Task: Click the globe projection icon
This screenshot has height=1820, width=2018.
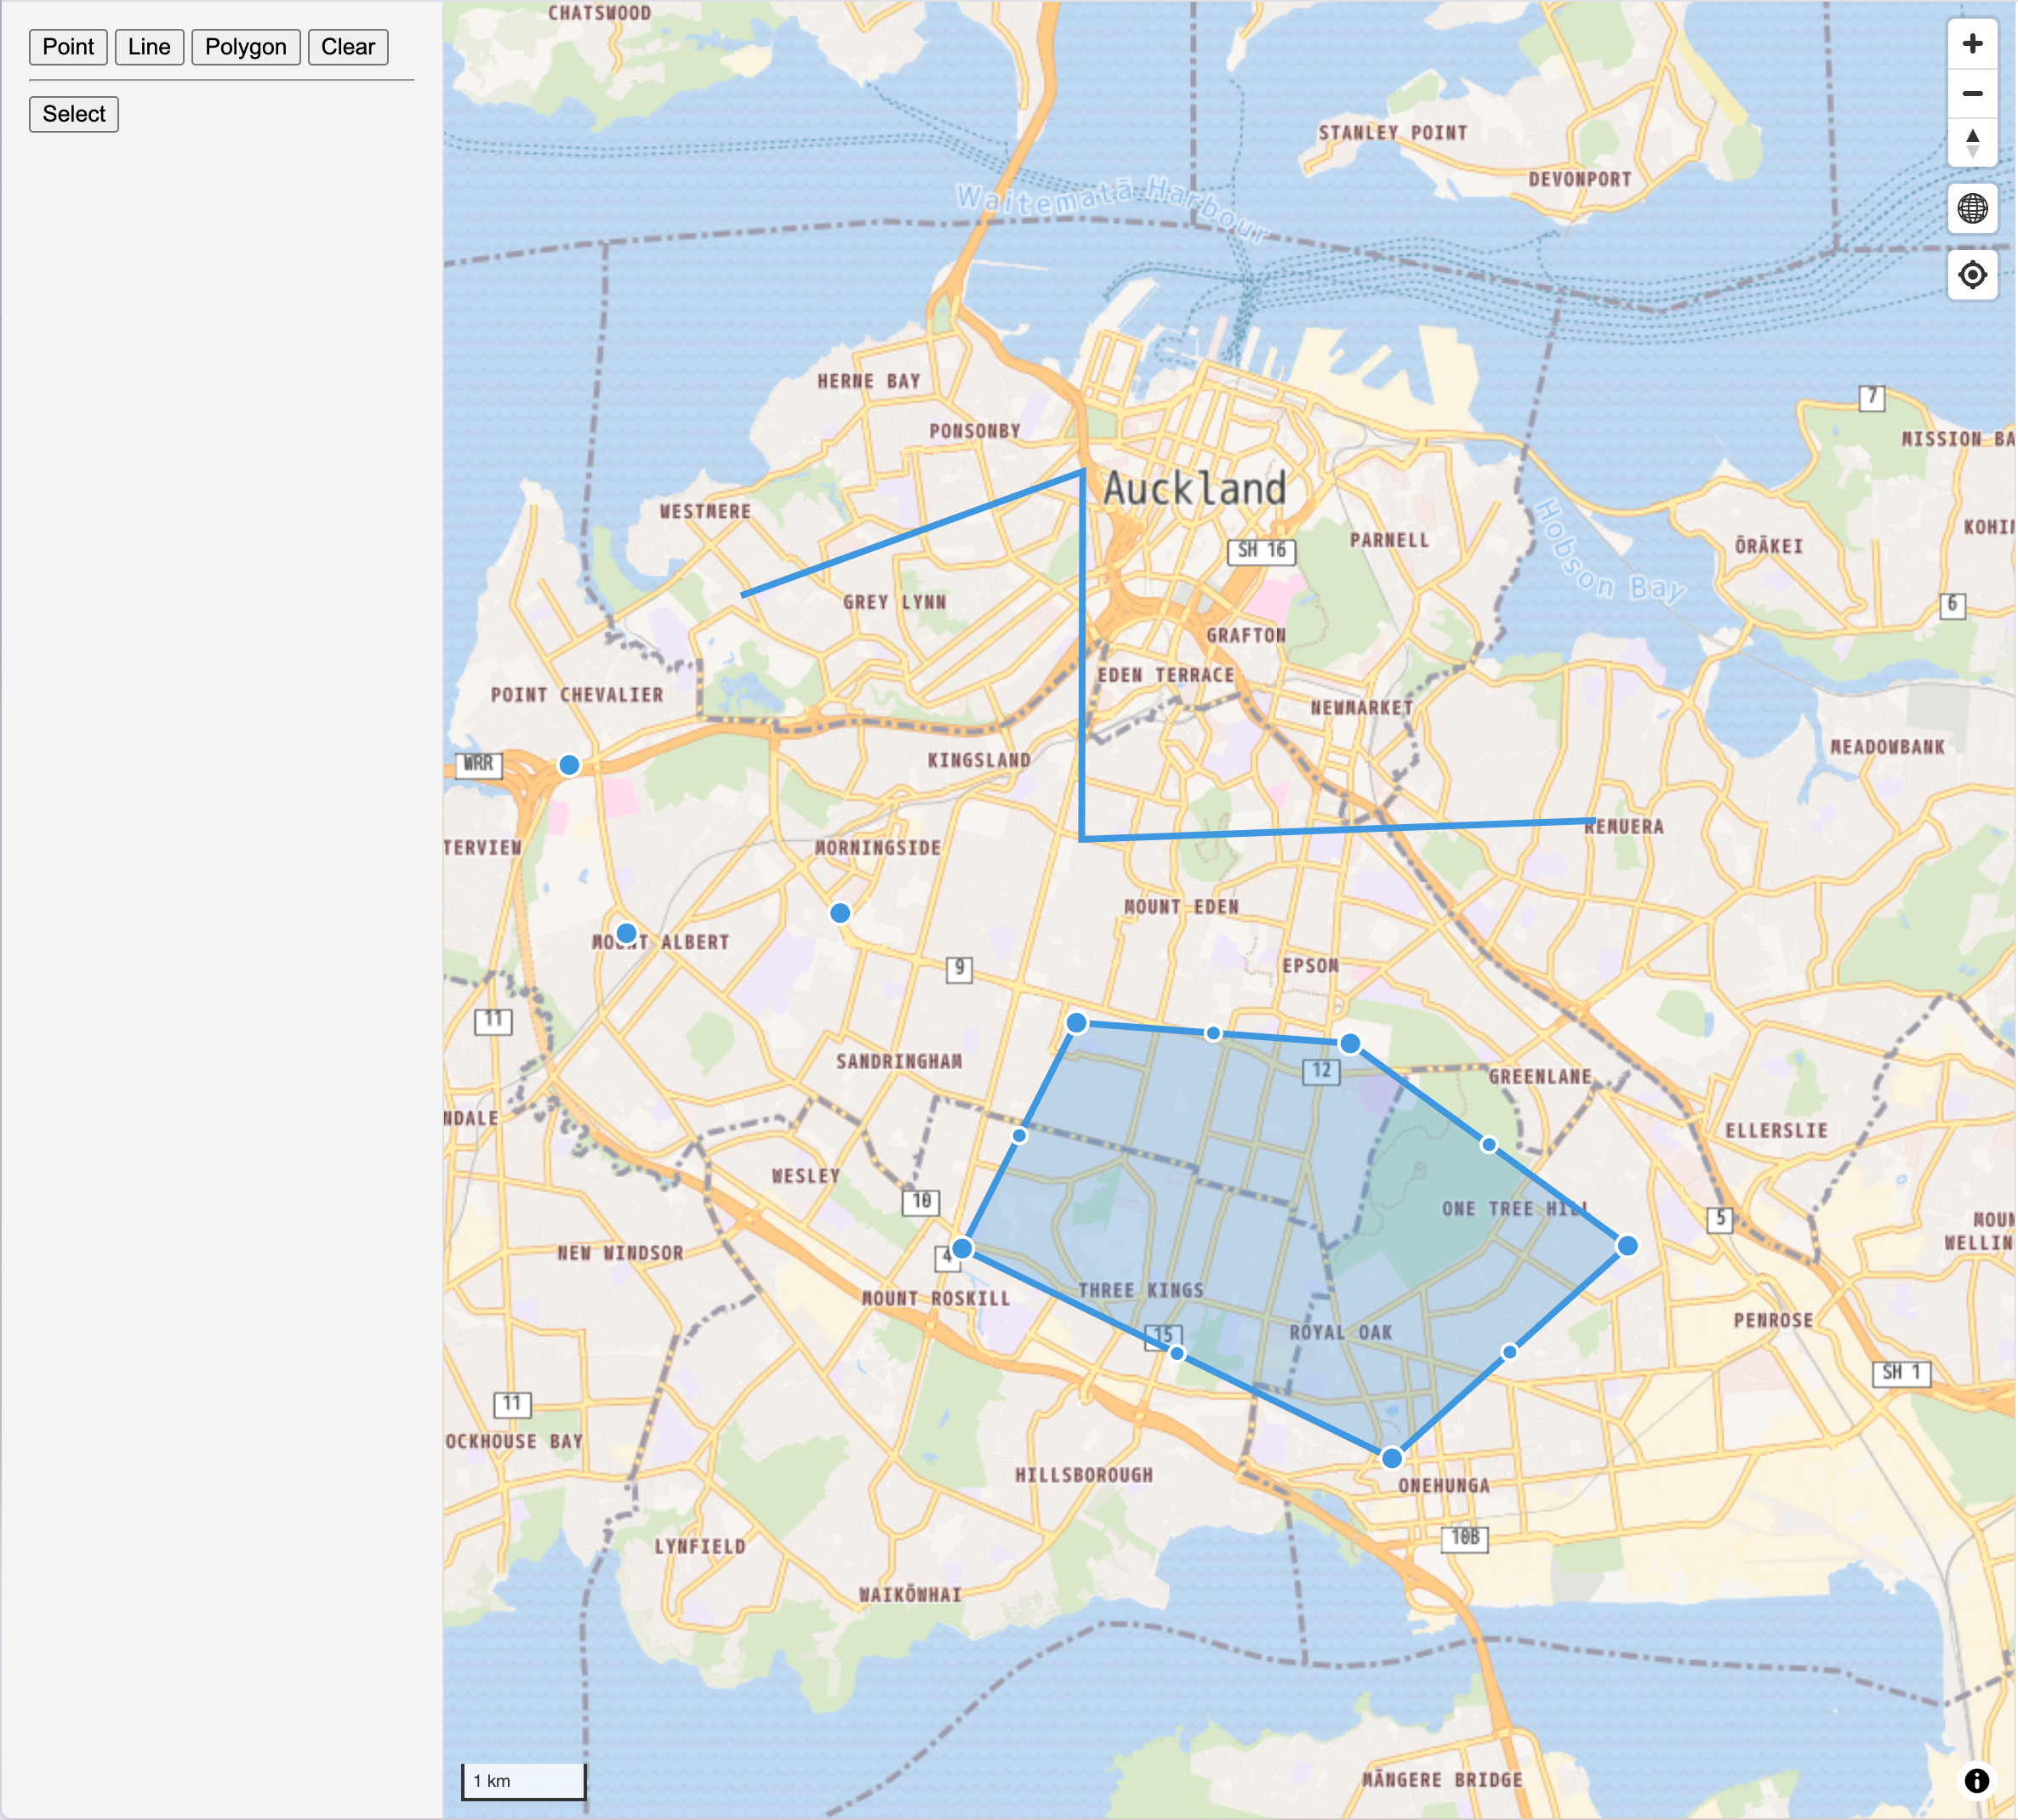Action: pyautogui.click(x=1971, y=209)
